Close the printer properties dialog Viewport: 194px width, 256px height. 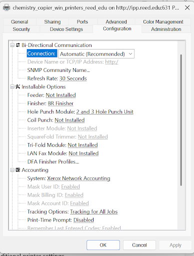pyautogui.click(x=187, y=7)
